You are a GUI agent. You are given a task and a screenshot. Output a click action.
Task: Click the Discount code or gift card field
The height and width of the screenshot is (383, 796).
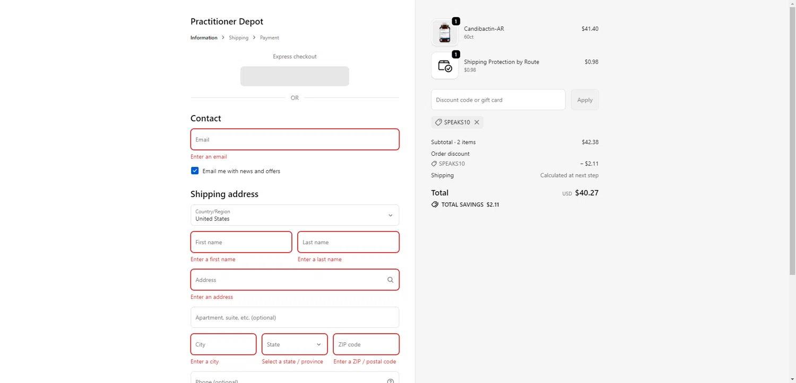[x=498, y=100]
